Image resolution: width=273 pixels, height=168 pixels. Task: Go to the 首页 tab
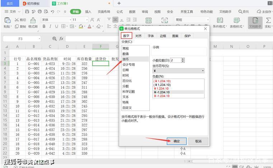coord(10,4)
